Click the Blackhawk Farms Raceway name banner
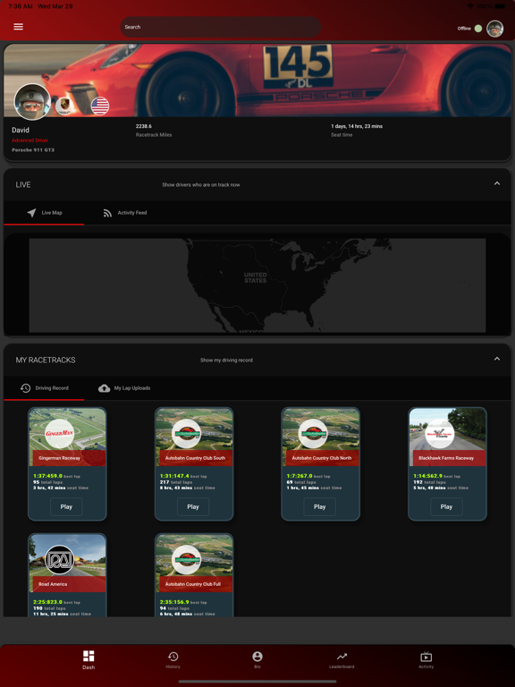 [450, 458]
